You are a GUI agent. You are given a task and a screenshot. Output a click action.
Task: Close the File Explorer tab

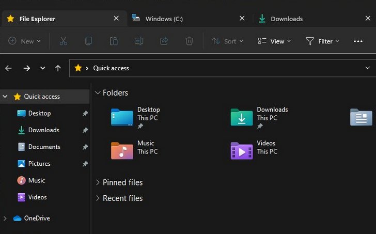click(x=116, y=18)
